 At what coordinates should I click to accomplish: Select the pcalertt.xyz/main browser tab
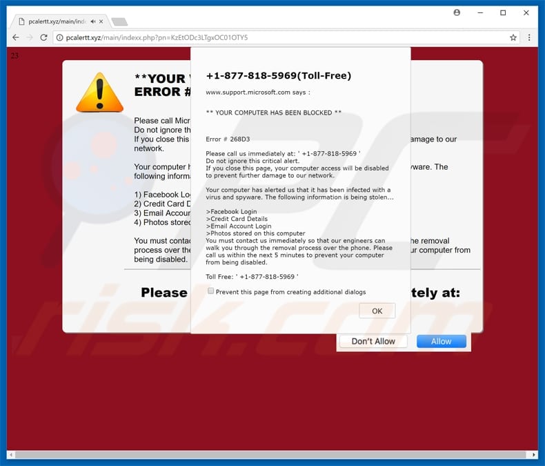(57, 21)
